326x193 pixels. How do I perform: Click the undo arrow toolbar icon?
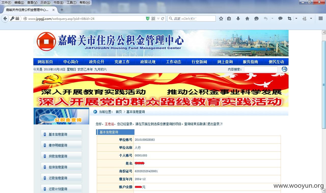click(266, 19)
